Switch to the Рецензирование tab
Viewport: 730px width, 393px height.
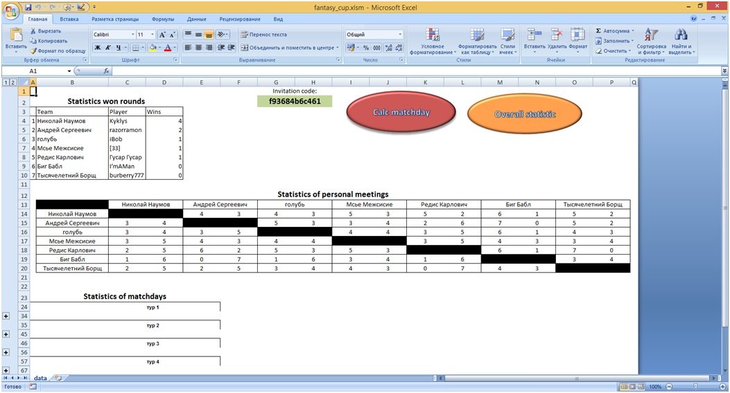(240, 19)
